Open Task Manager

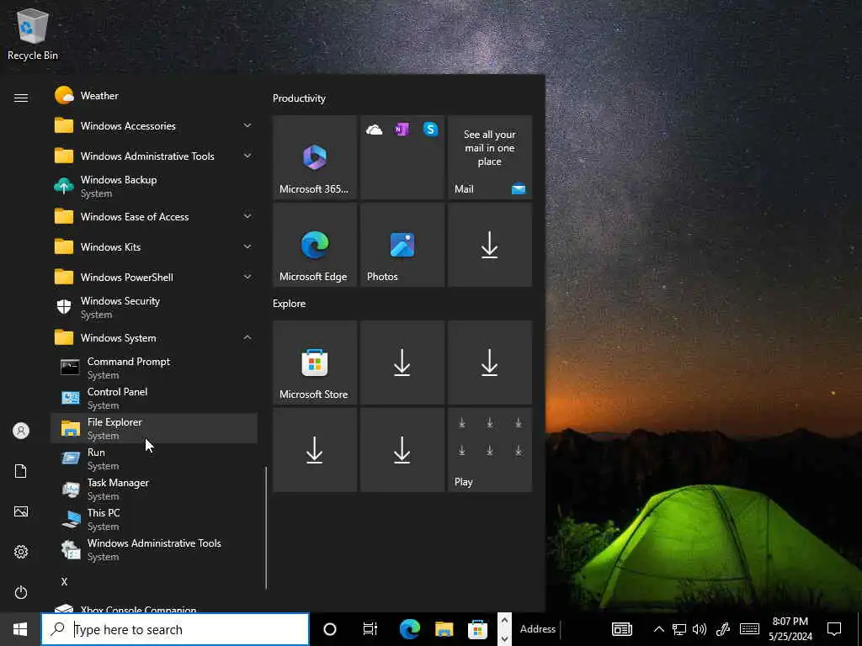tap(154, 489)
